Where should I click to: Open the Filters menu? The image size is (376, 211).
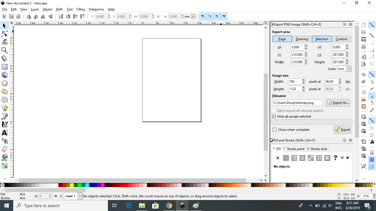click(81, 9)
